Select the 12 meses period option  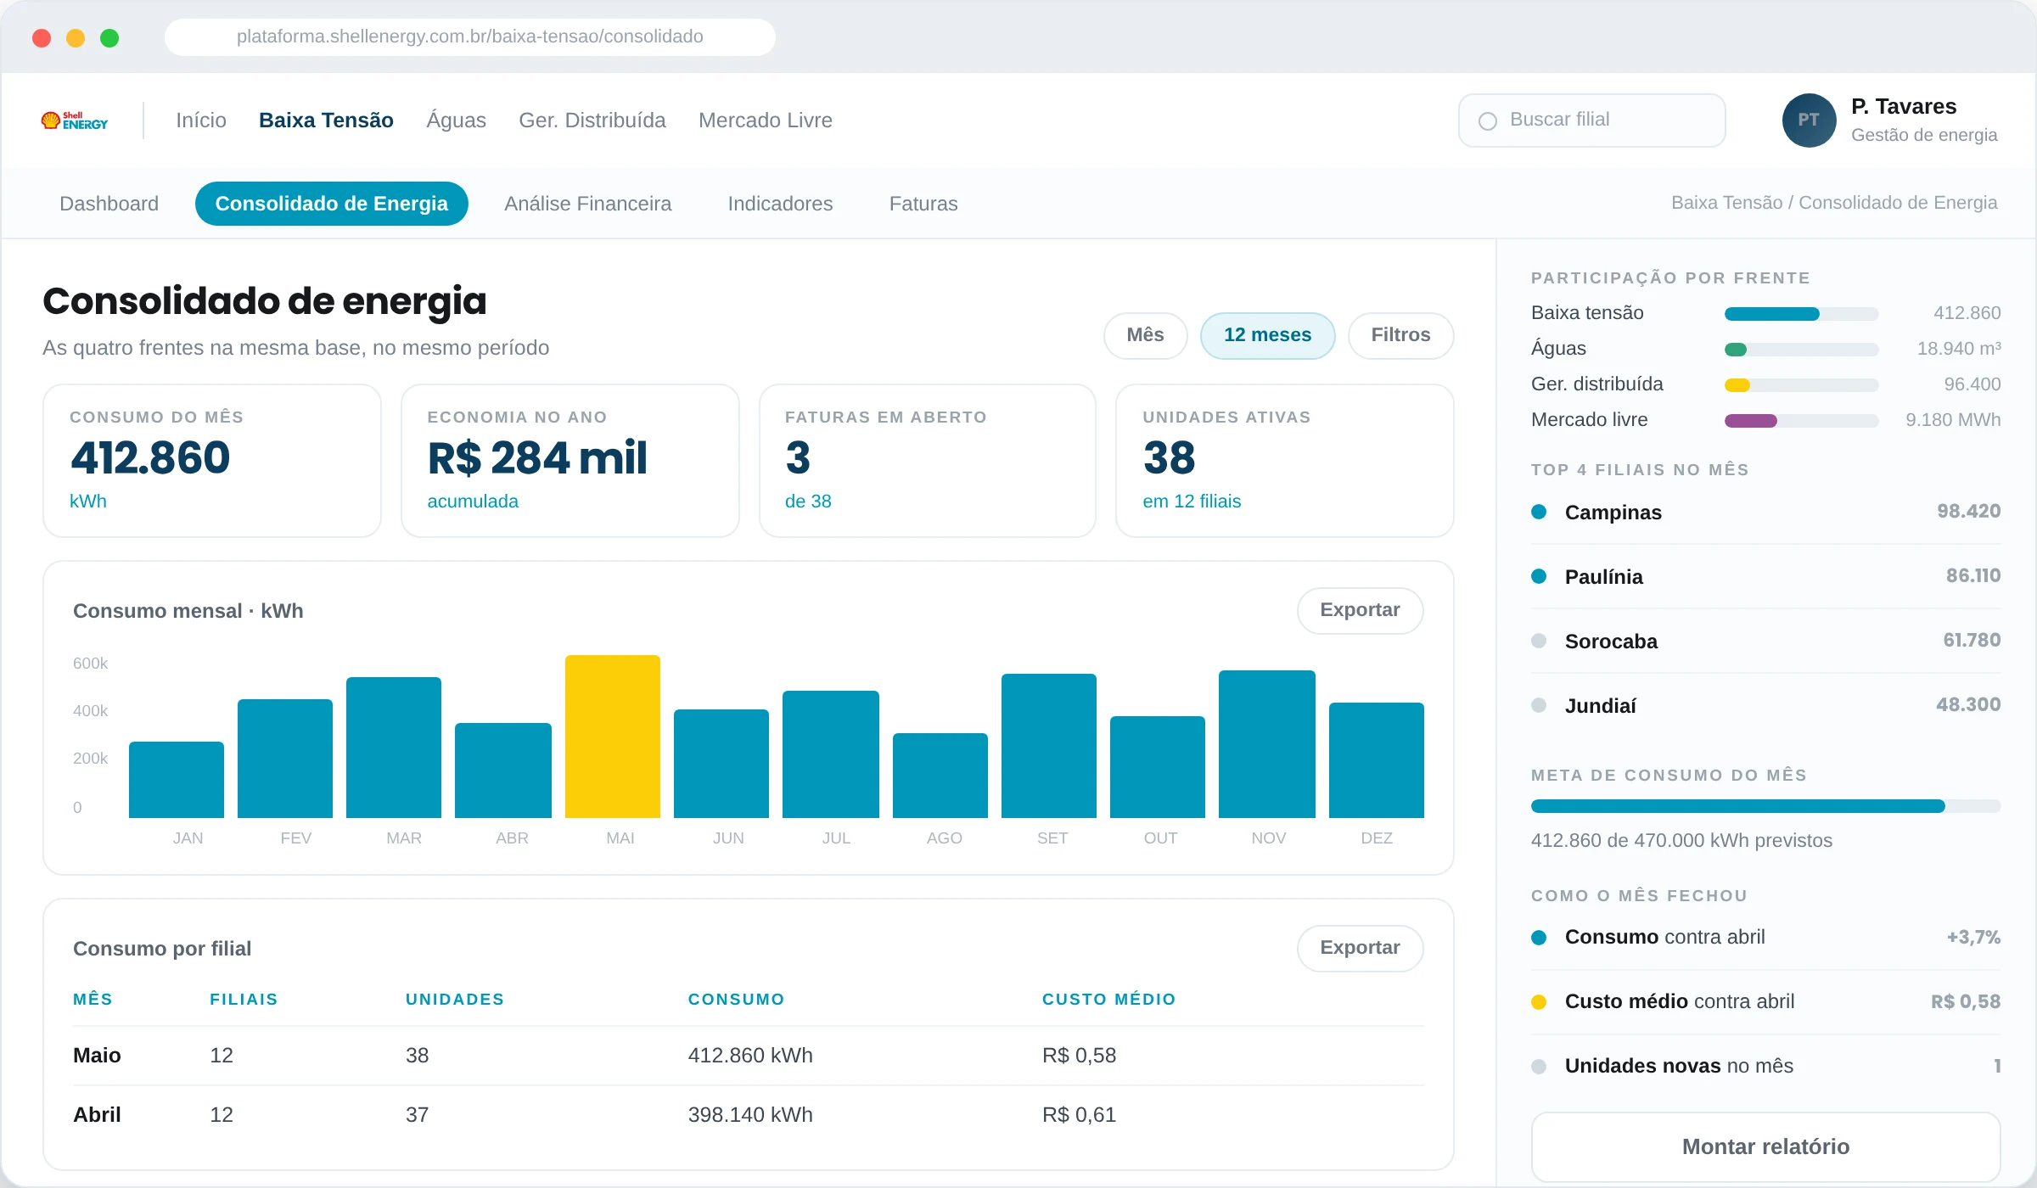(x=1267, y=336)
